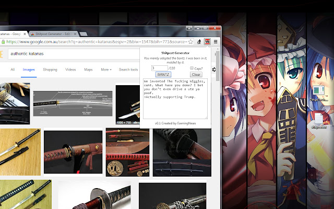Bookmark this page with the star icon

pyautogui.click(x=190, y=42)
